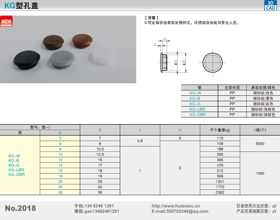The image size is (280, 220).
Task: Click the black hole cap in photo
Action: coord(27,60)
